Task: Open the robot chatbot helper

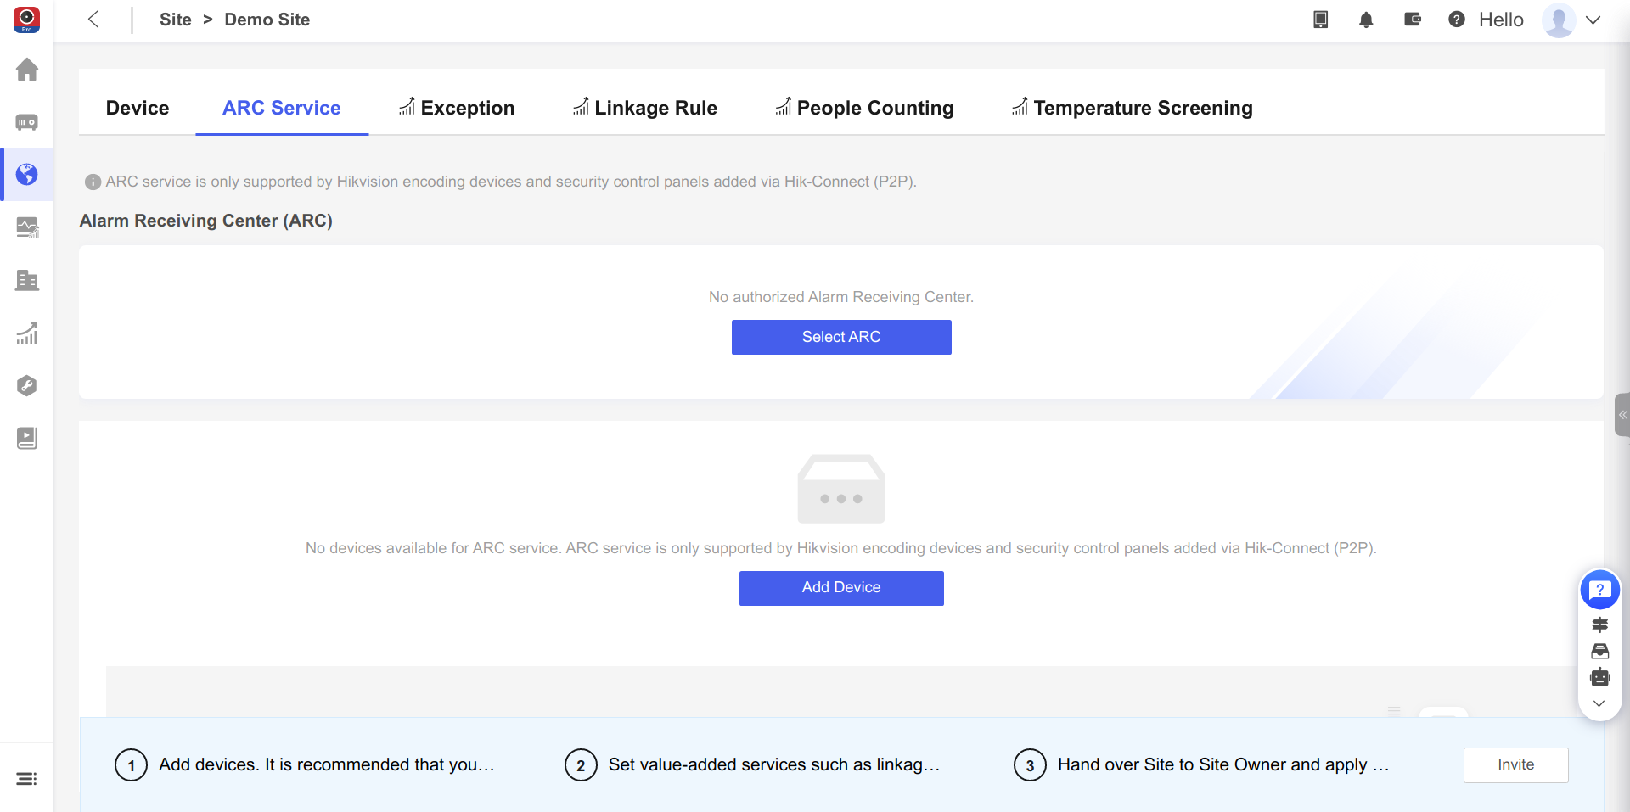Action: point(1601,677)
